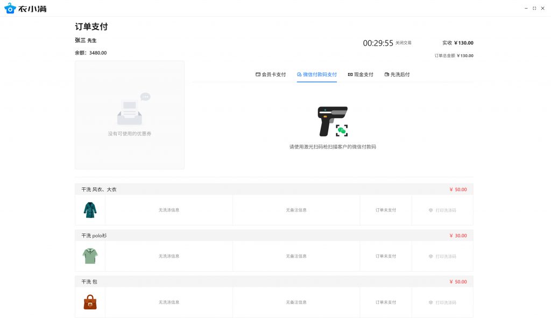
Task: Click 无备注信息 cell of the trench coat
Action: 296,210
